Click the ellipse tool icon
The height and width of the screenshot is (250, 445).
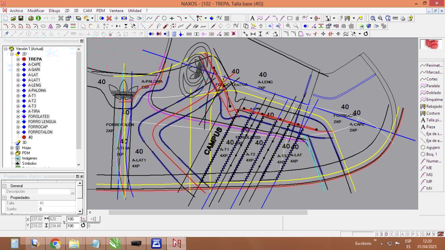(43, 26)
